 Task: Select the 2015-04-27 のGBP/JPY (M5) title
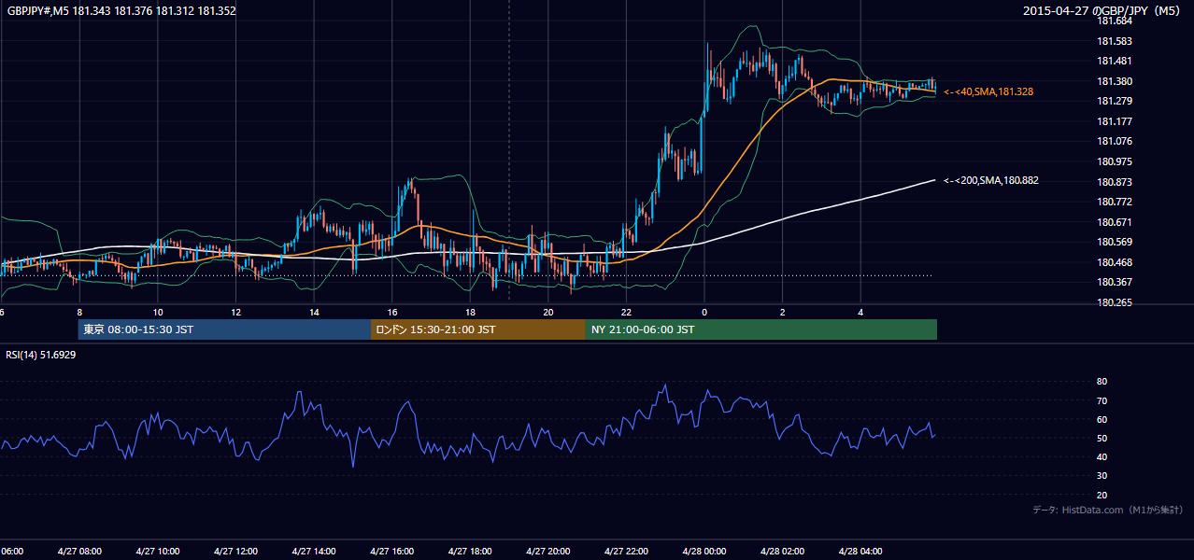pyautogui.click(x=1103, y=11)
